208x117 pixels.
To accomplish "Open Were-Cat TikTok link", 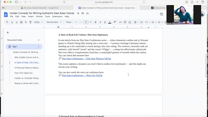I will 82,75.
